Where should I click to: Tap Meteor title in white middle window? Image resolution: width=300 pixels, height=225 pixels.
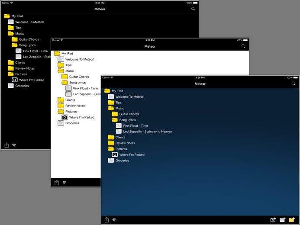click(x=150, y=46)
